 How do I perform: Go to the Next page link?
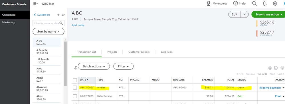[x=272, y=74]
